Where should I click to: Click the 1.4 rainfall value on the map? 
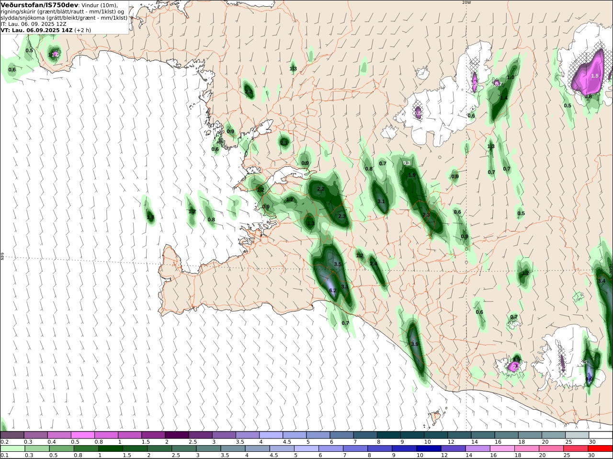click(504, 98)
